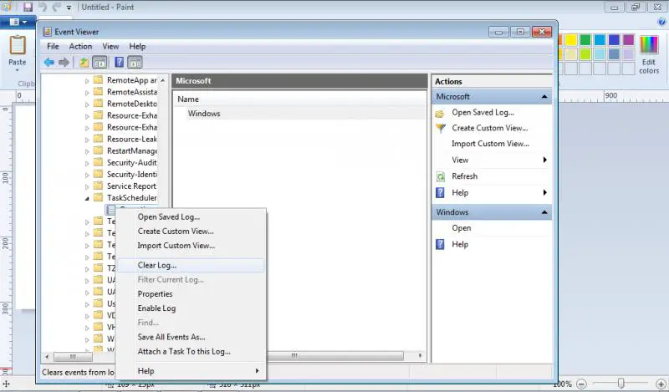This screenshot has height=392, width=669.
Task: Click the blue Help question mark toolbar icon
Action: point(120,63)
